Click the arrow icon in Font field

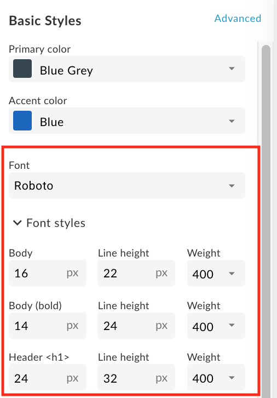coord(232,186)
